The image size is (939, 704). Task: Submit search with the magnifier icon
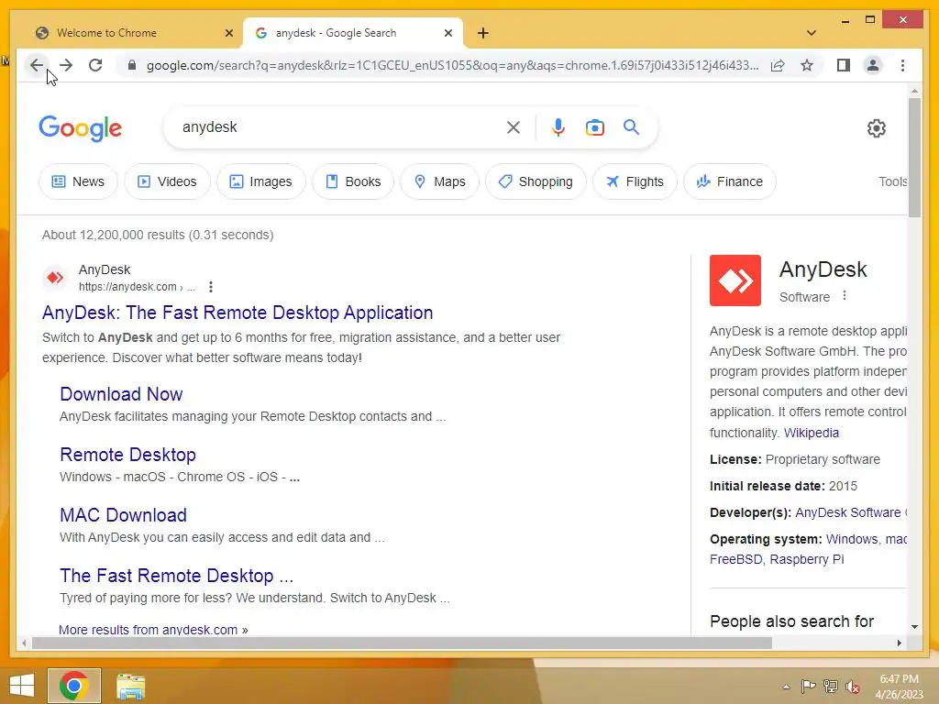pyautogui.click(x=631, y=126)
